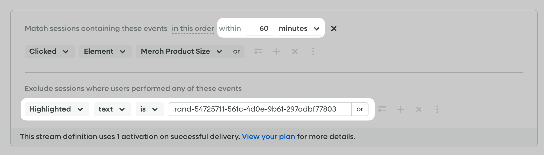This screenshot has height=155, width=544.
Task: Expand the text property dropdown
Action: click(112, 109)
